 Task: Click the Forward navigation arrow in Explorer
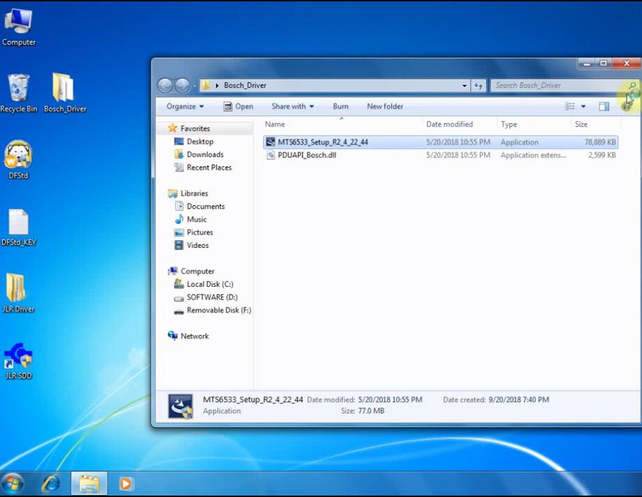182,85
